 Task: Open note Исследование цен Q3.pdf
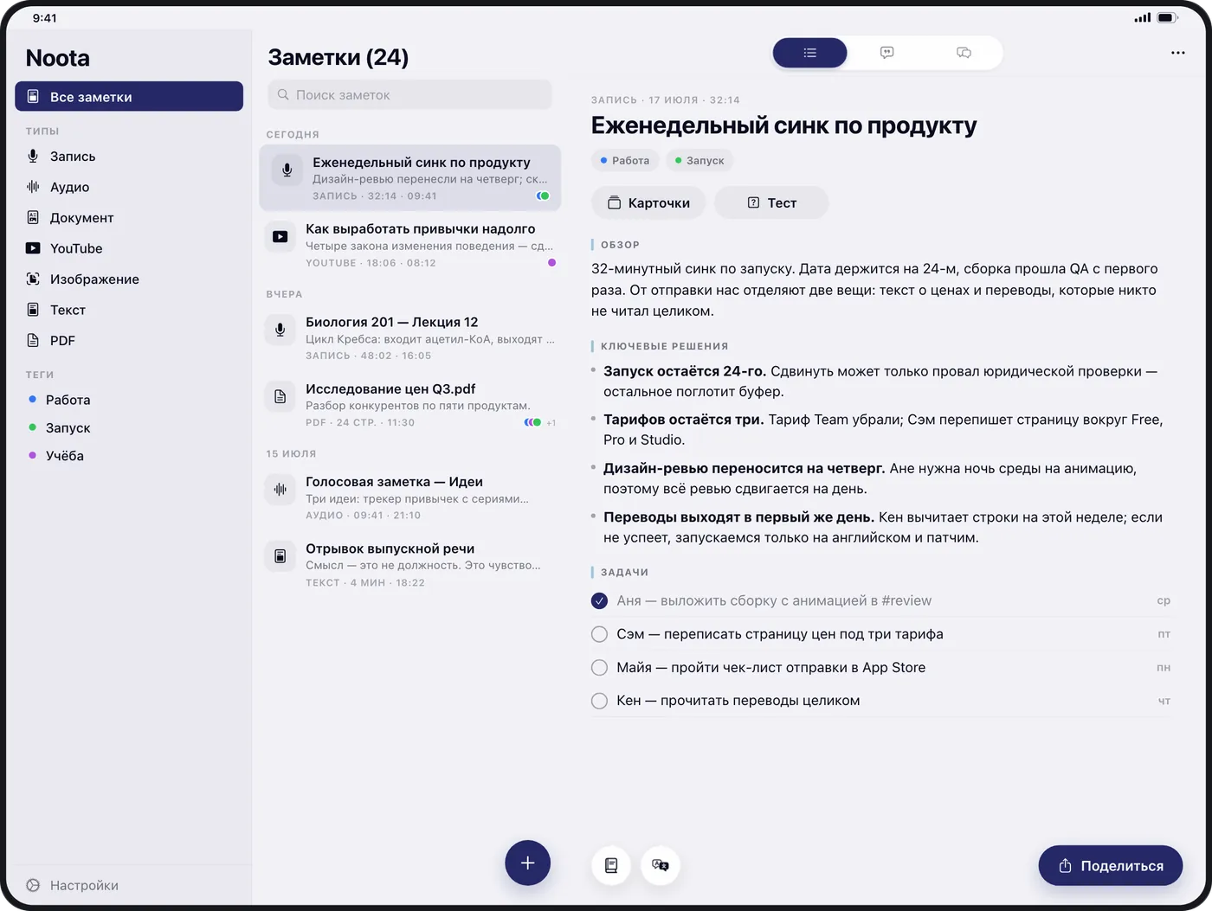[x=409, y=405]
